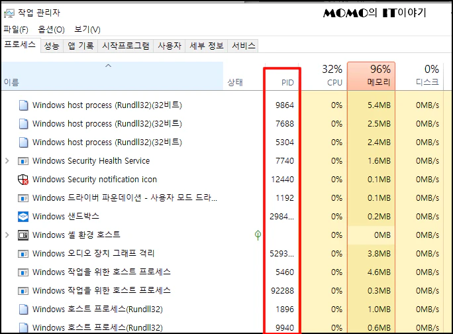
Task: Open the 보기(V) menu
Action: point(87,30)
